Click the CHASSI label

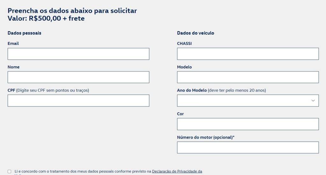(184, 43)
